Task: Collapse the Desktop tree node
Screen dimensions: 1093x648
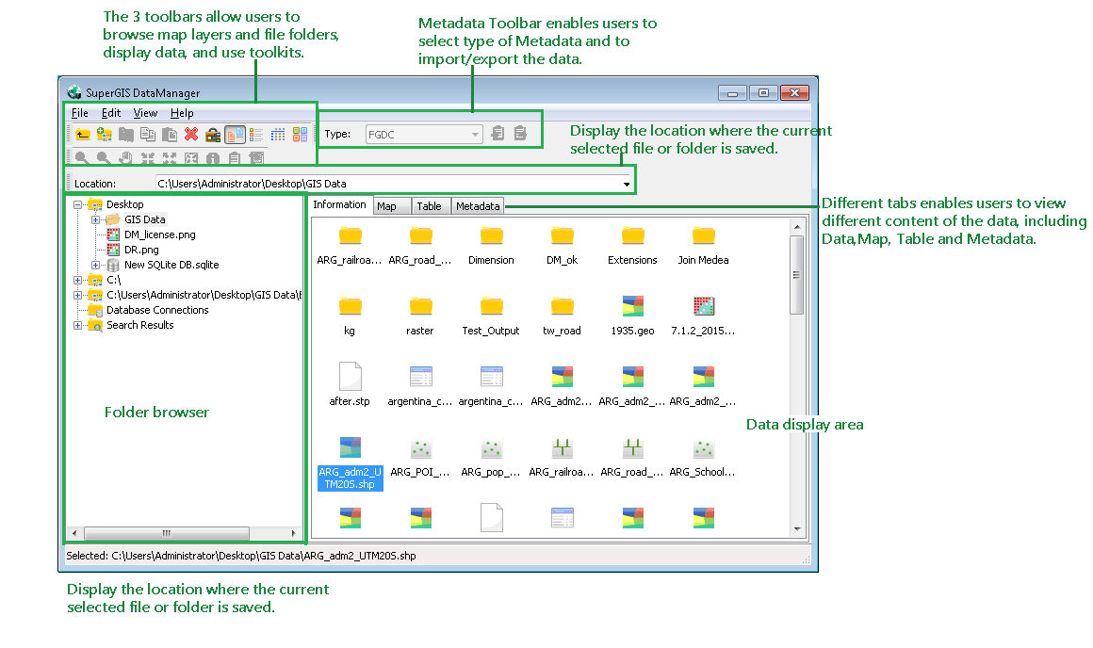Action: coord(78,204)
